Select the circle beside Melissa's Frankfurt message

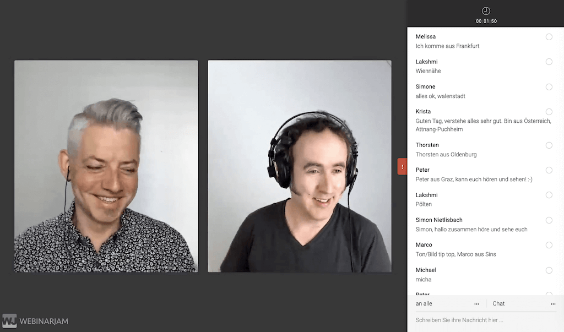point(549,37)
